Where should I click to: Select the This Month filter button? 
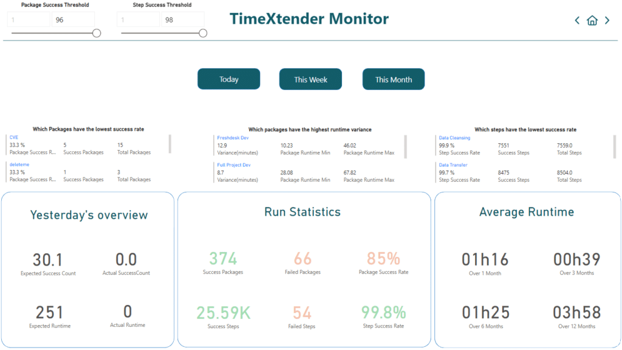click(x=393, y=78)
